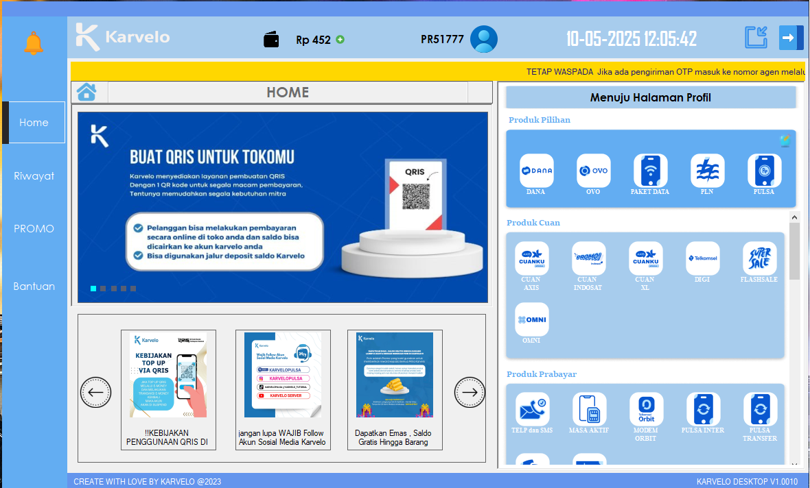Click the 10-05-2025 date and time display
810x488 pixels.
click(x=632, y=38)
